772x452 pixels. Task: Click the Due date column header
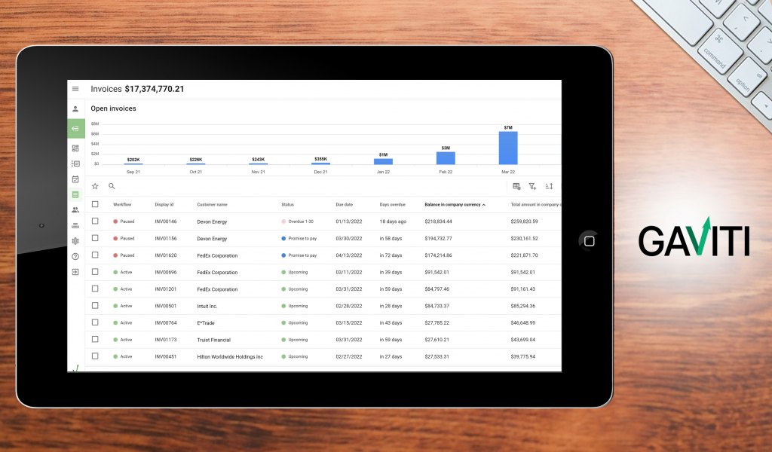(x=345, y=204)
